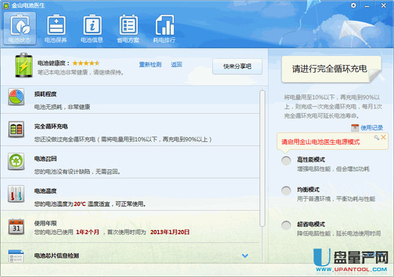Click the 电池芯片信息检测 heading
This screenshot has width=394, height=277.
pyautogui.click(x=56, y=256)
